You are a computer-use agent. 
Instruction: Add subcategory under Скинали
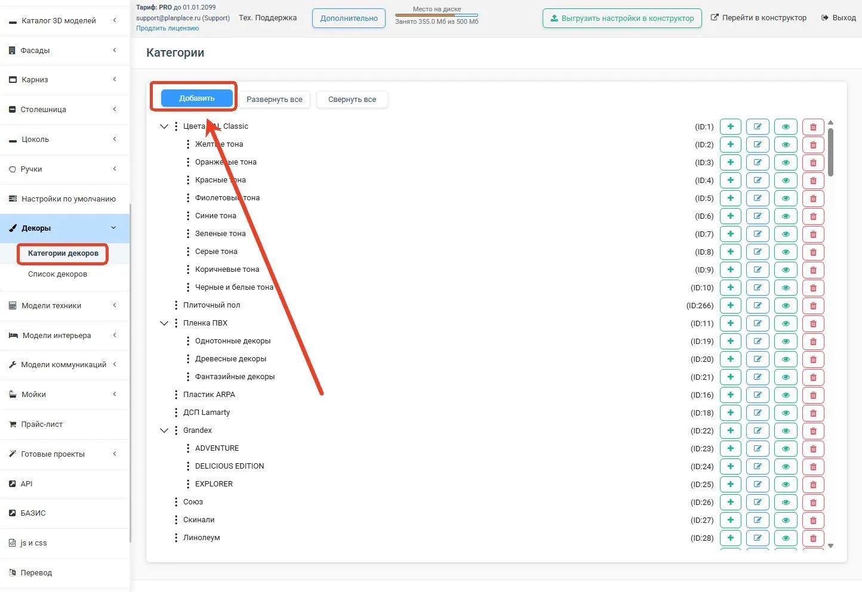pos(730,520)
